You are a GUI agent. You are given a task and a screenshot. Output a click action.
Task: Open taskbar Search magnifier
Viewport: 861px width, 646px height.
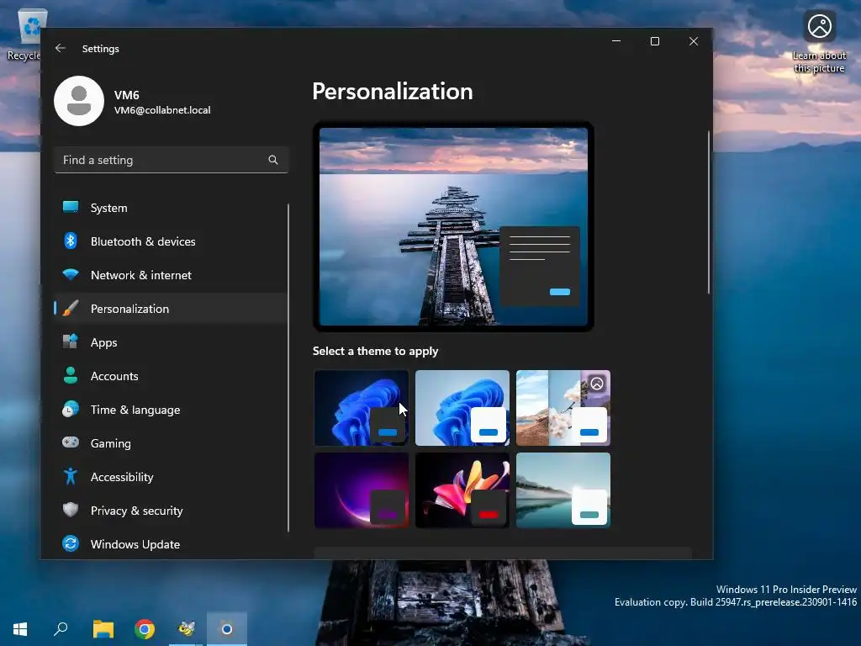point(61,629)
